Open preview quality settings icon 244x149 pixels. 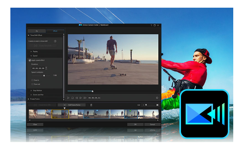tap(157, 98)
